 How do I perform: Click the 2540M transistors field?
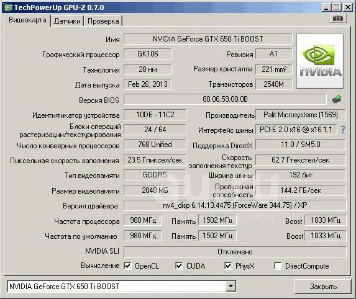(273, 84)
